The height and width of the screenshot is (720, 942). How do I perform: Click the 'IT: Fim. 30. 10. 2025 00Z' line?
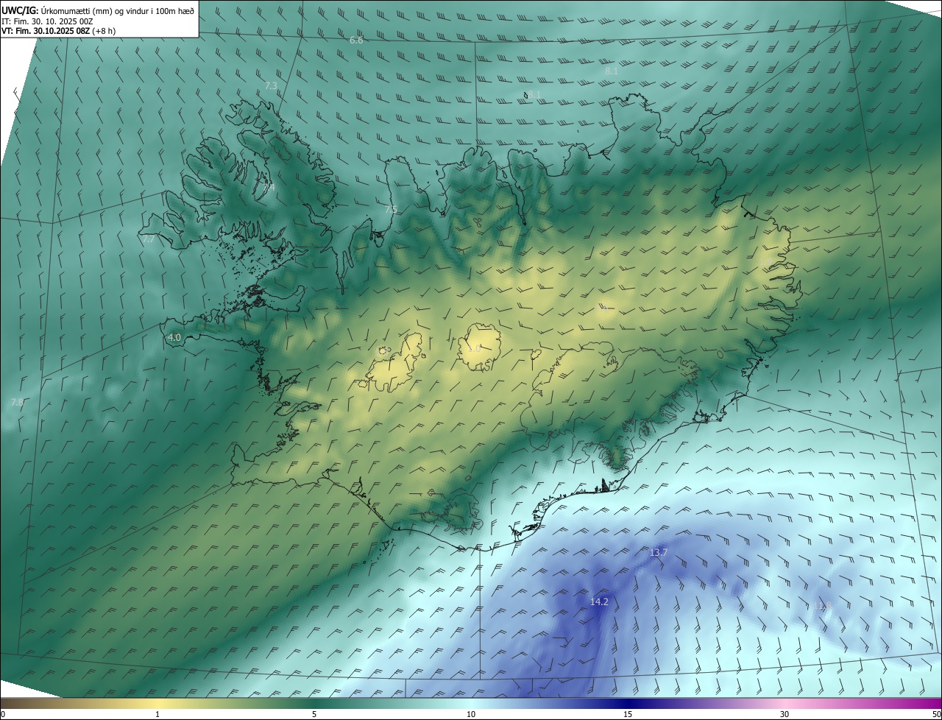[x=47, y=21]
